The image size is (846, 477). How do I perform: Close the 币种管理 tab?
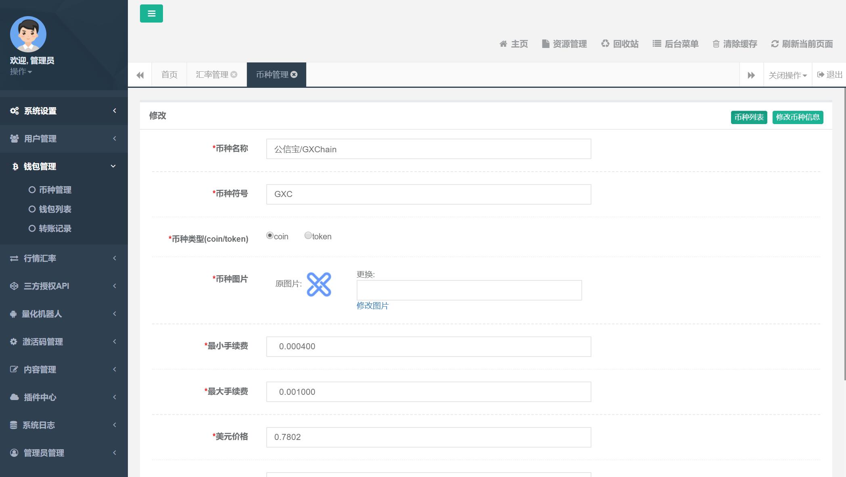[294, 75]
